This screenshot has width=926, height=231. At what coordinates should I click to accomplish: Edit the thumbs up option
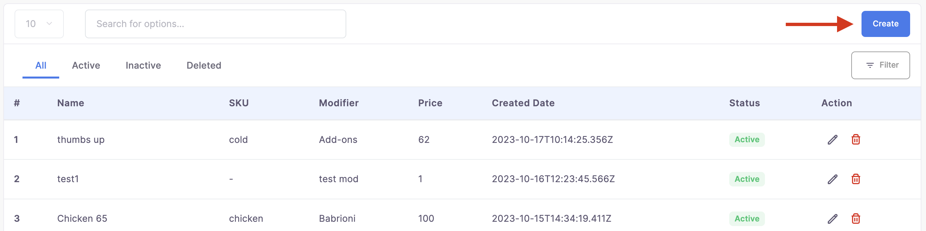(x=832, y=140)
